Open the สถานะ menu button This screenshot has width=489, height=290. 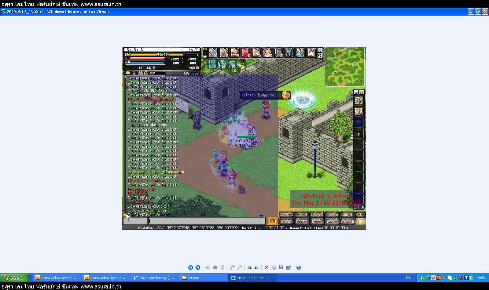[x=302, y=214]
